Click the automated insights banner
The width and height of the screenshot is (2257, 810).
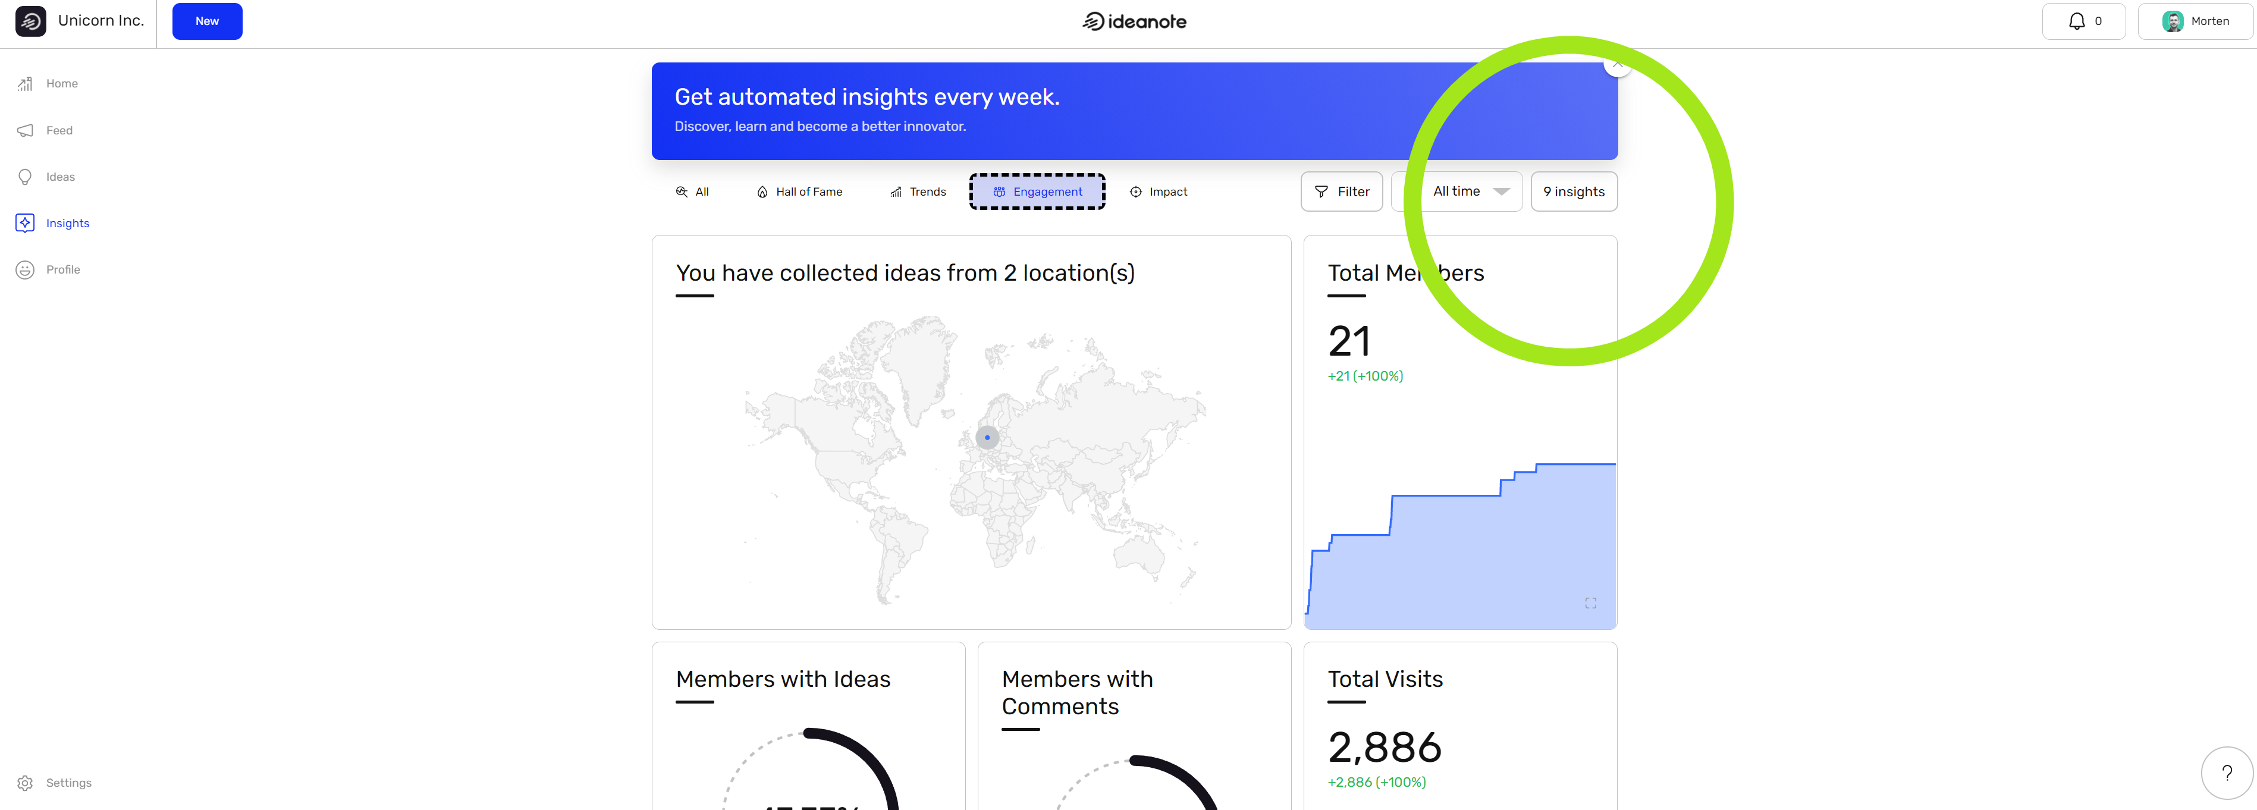pyautogui.click(x=1135, y=111)
